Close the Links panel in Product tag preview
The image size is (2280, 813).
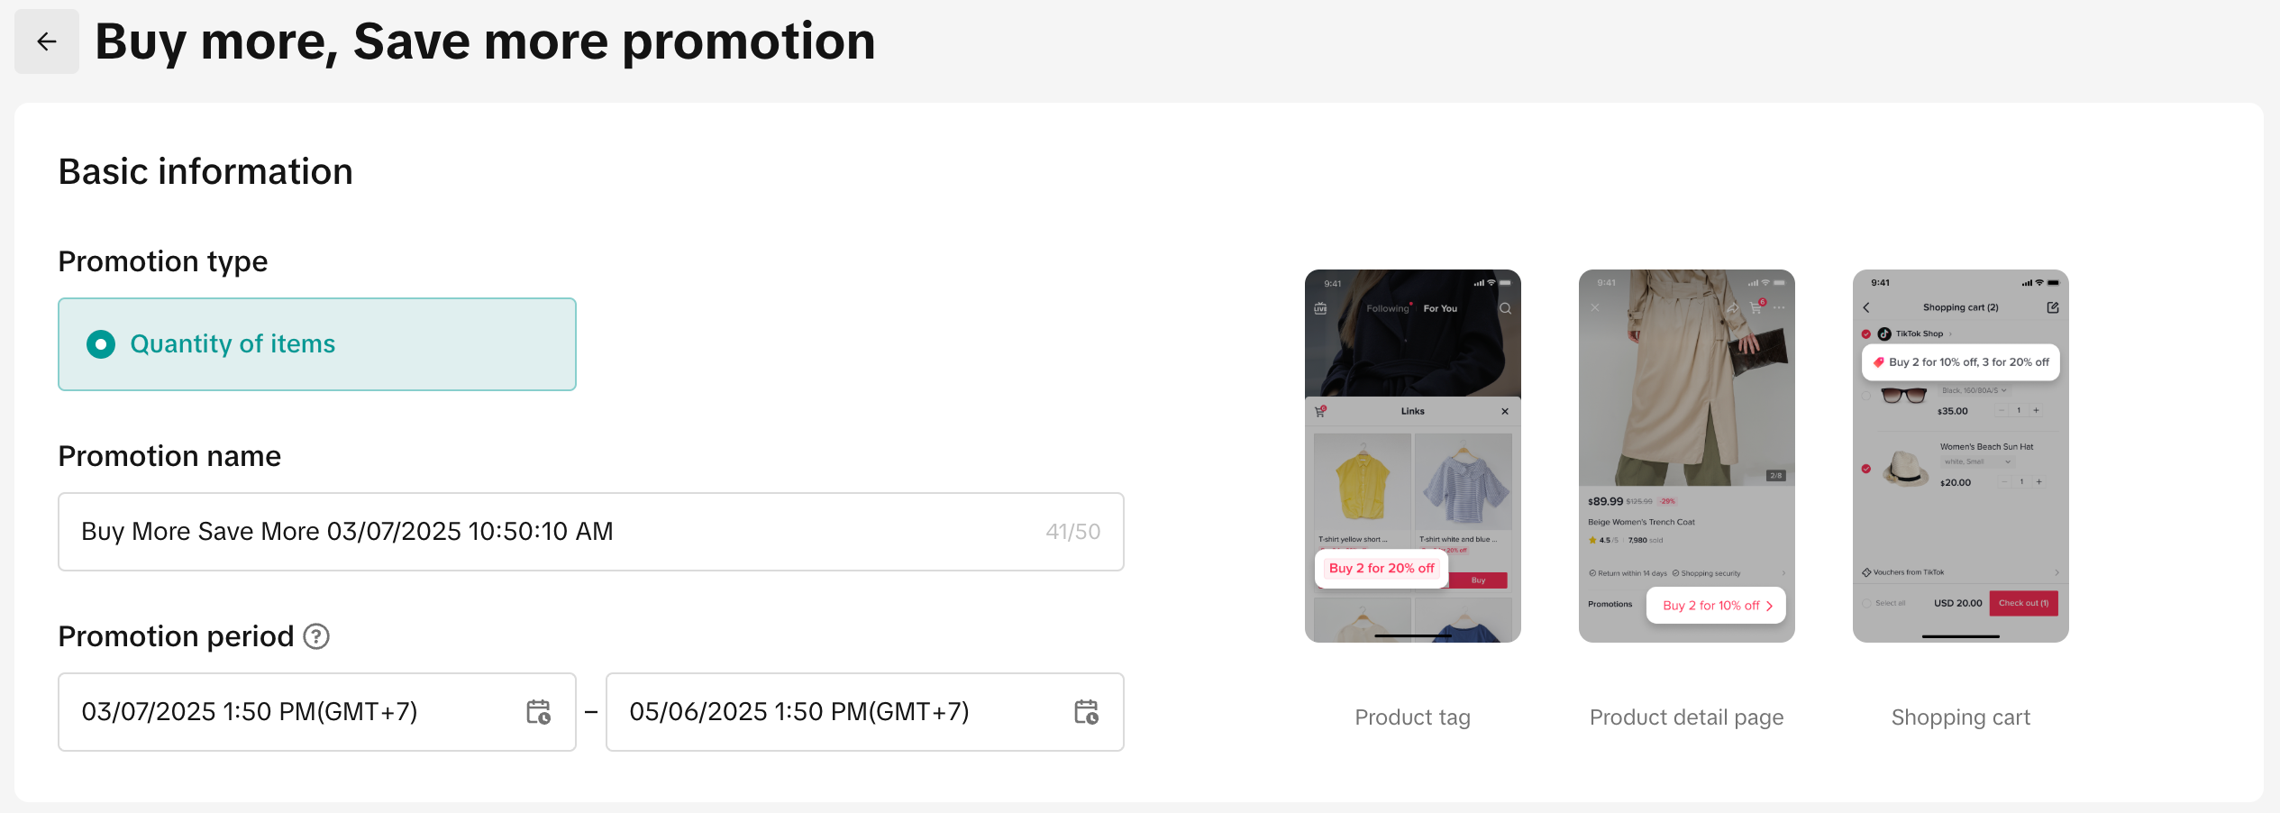point(1505,412)
